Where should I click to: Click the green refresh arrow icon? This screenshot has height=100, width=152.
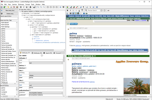(x=5, y=7)
